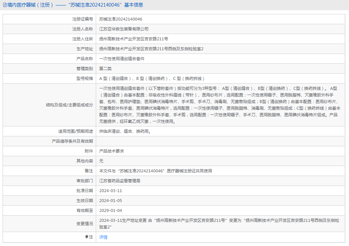Click the document icon in the page header
The height and width of the screenshot is (246, 349).
pos(5,5)
